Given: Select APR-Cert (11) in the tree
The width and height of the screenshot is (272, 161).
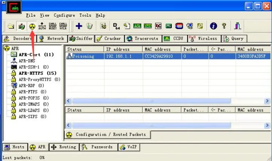Looking at the screenshot, I should click(x=36, y=55).
